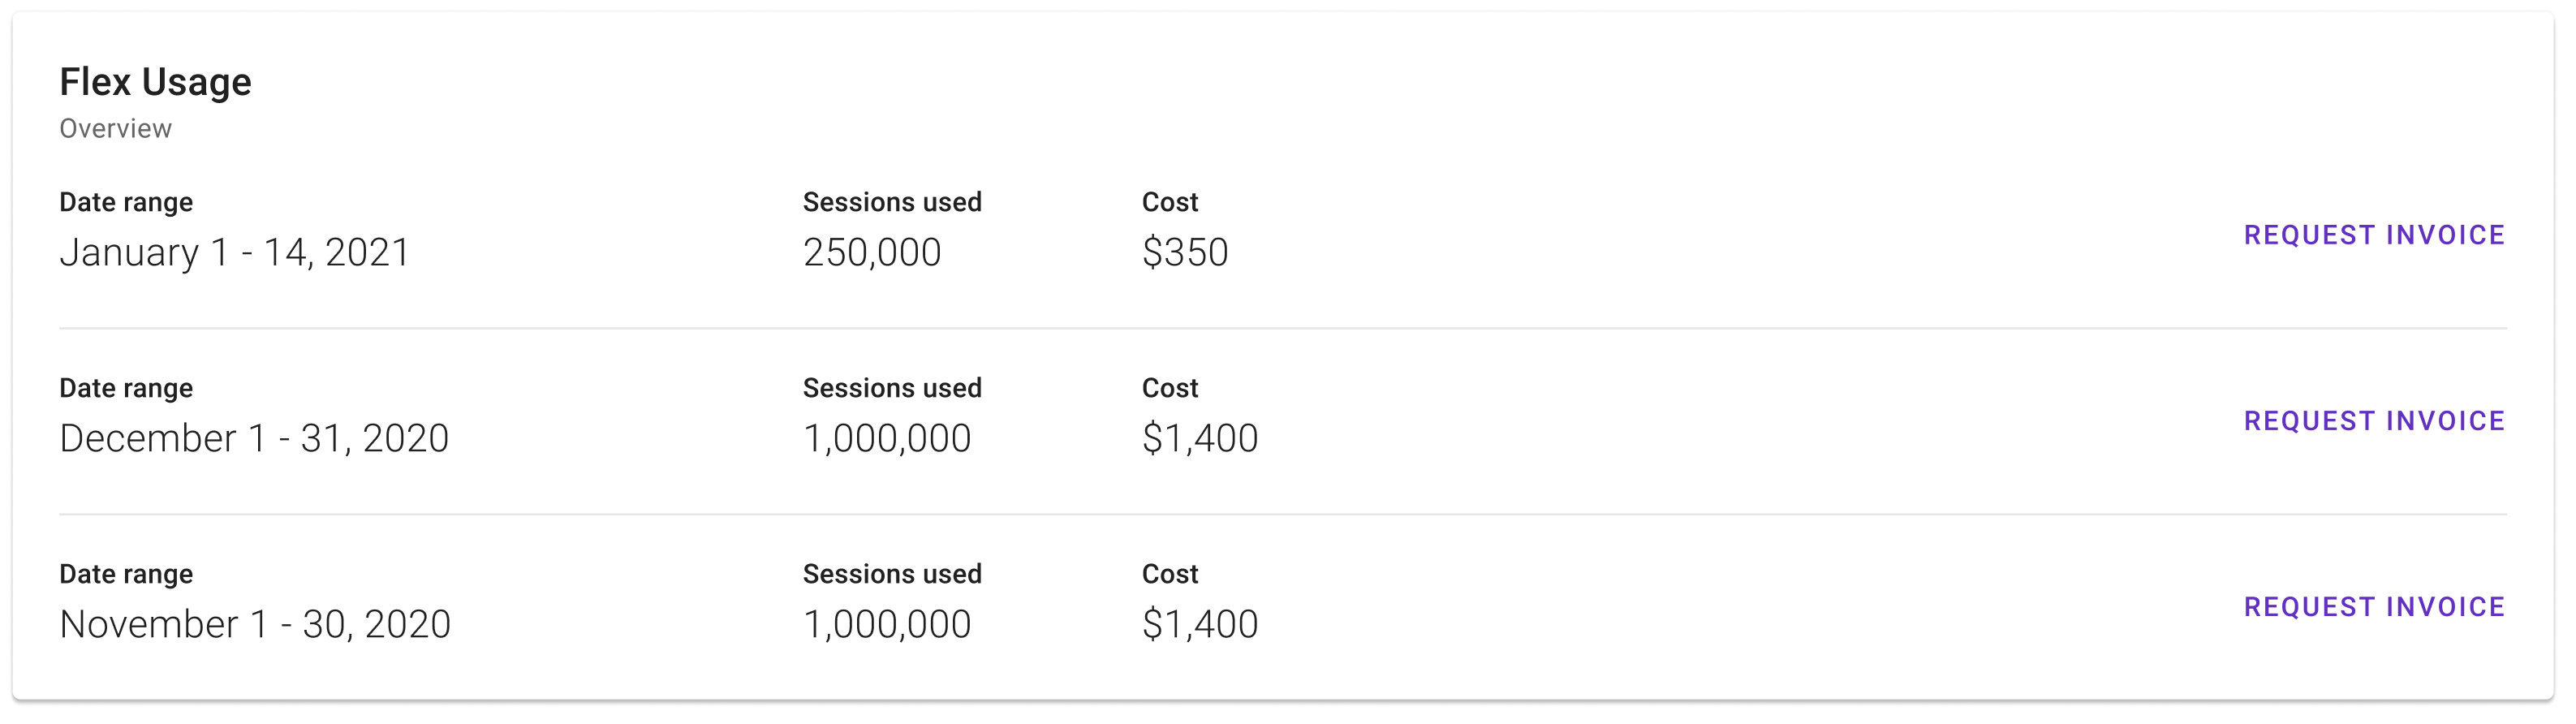Screen dimensions: 2576x724
Task: Click the November $1,400 cost value
Action: [x=1200, y=624]
